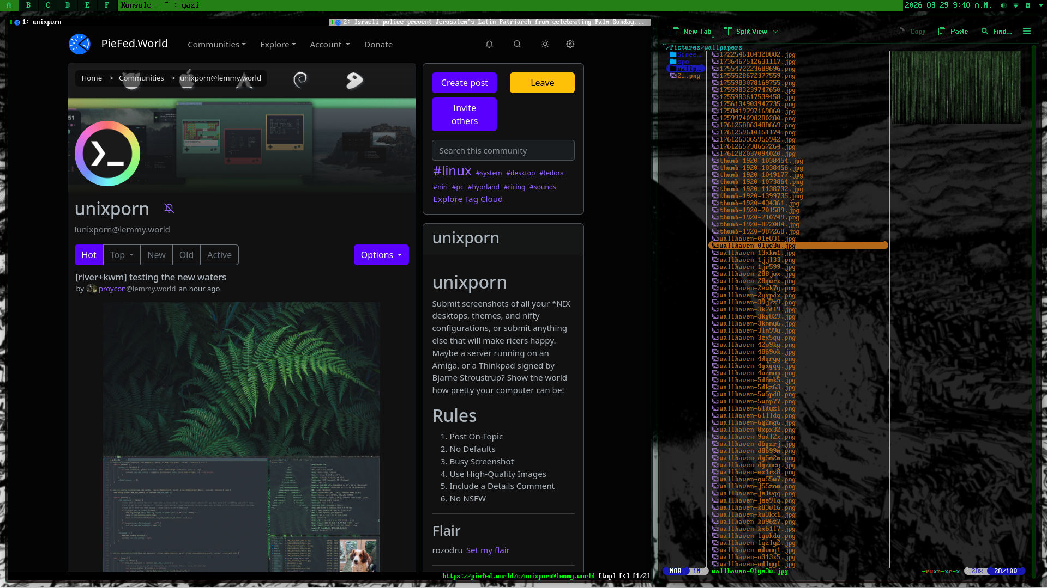Expand the Split View dropdown arrow
1047x588 pixels.
(x=775, y=32)
